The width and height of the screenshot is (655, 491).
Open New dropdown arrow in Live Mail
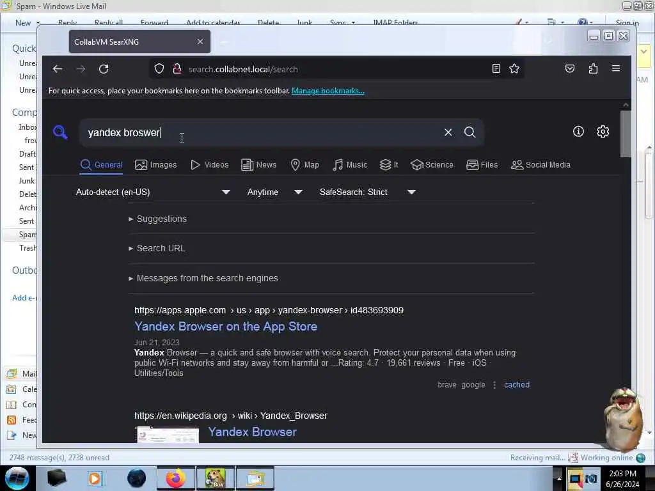[38, 22]
